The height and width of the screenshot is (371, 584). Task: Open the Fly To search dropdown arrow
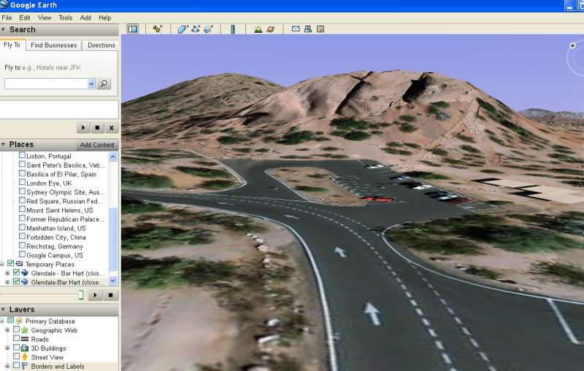[x=91, y=84]
